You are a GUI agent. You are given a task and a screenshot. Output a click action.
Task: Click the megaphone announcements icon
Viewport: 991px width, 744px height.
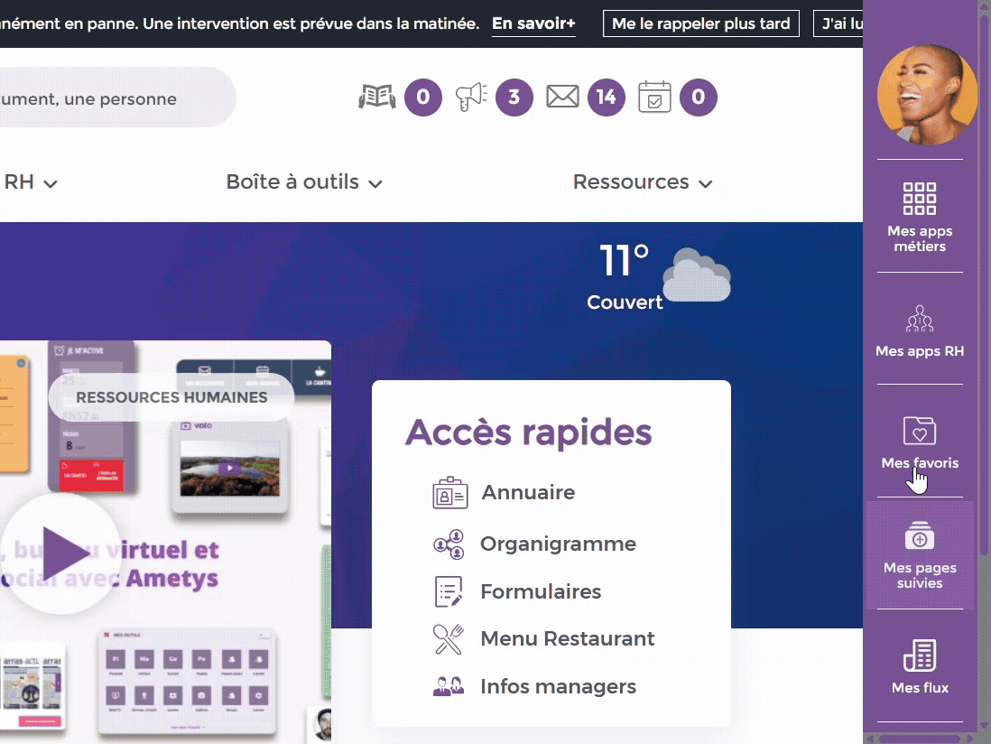470,97
